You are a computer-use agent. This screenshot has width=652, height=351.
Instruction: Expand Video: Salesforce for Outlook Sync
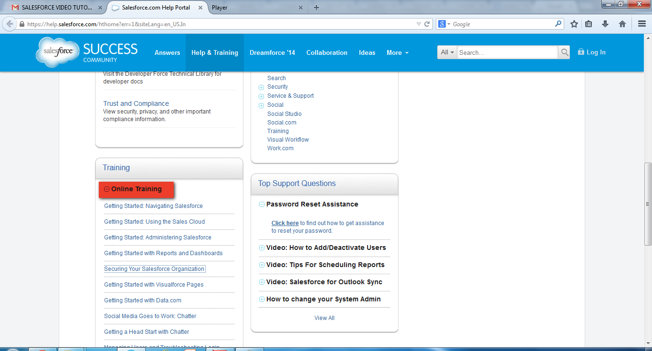[262, 282]
